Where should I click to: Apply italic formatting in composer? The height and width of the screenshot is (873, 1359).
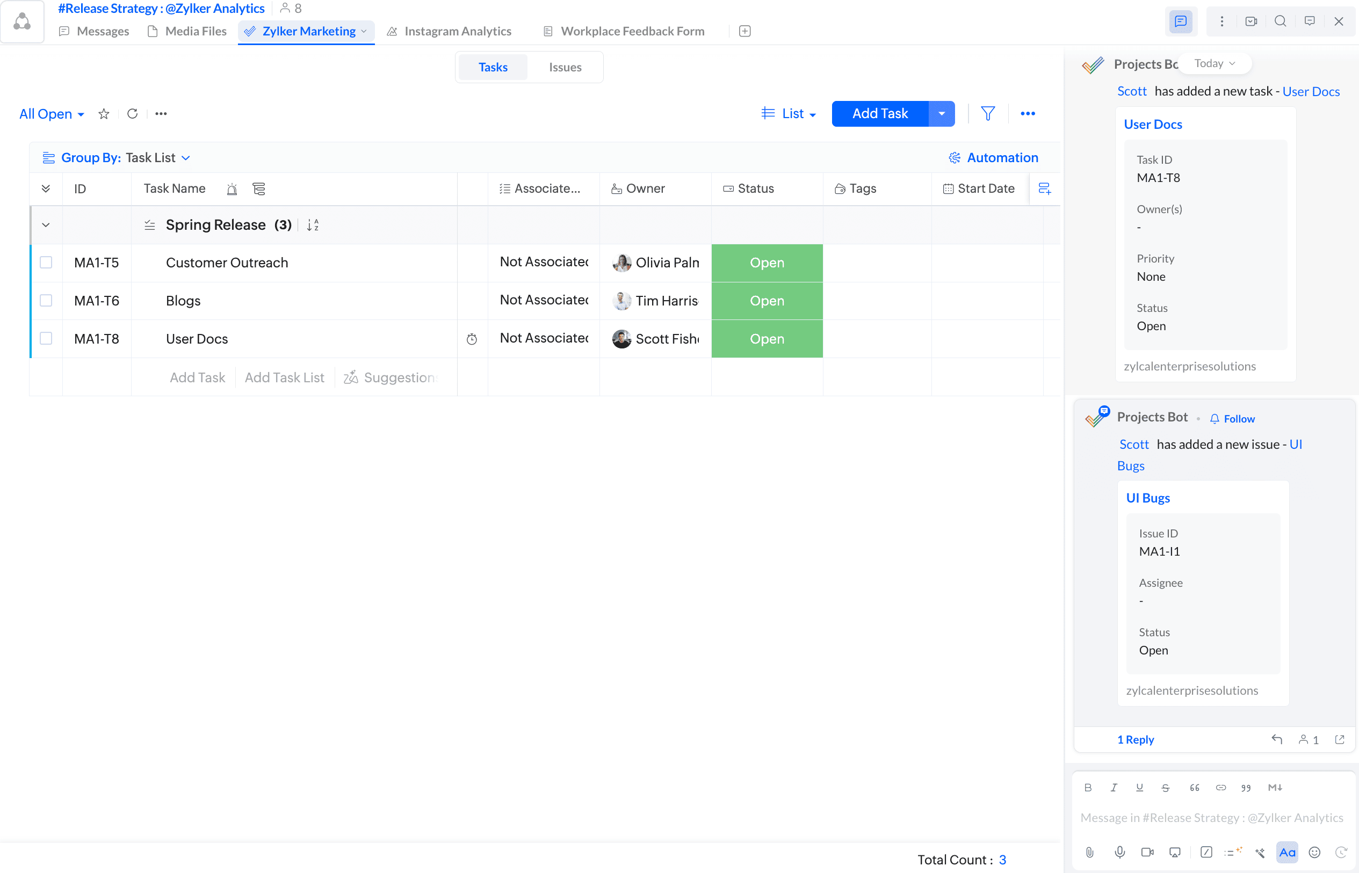pyautogui.click(x=1114, y=788)
